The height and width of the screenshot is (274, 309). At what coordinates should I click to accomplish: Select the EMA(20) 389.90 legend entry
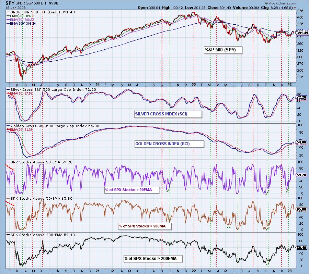point(20,16)
